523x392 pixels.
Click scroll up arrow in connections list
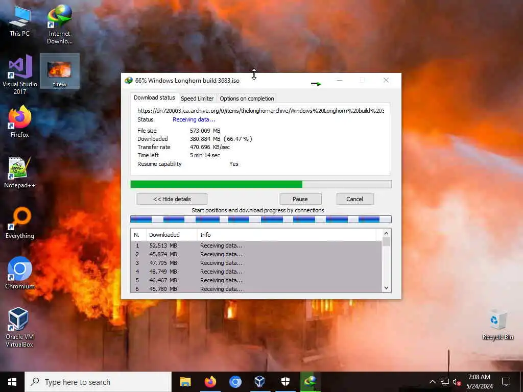pos(386,233)
